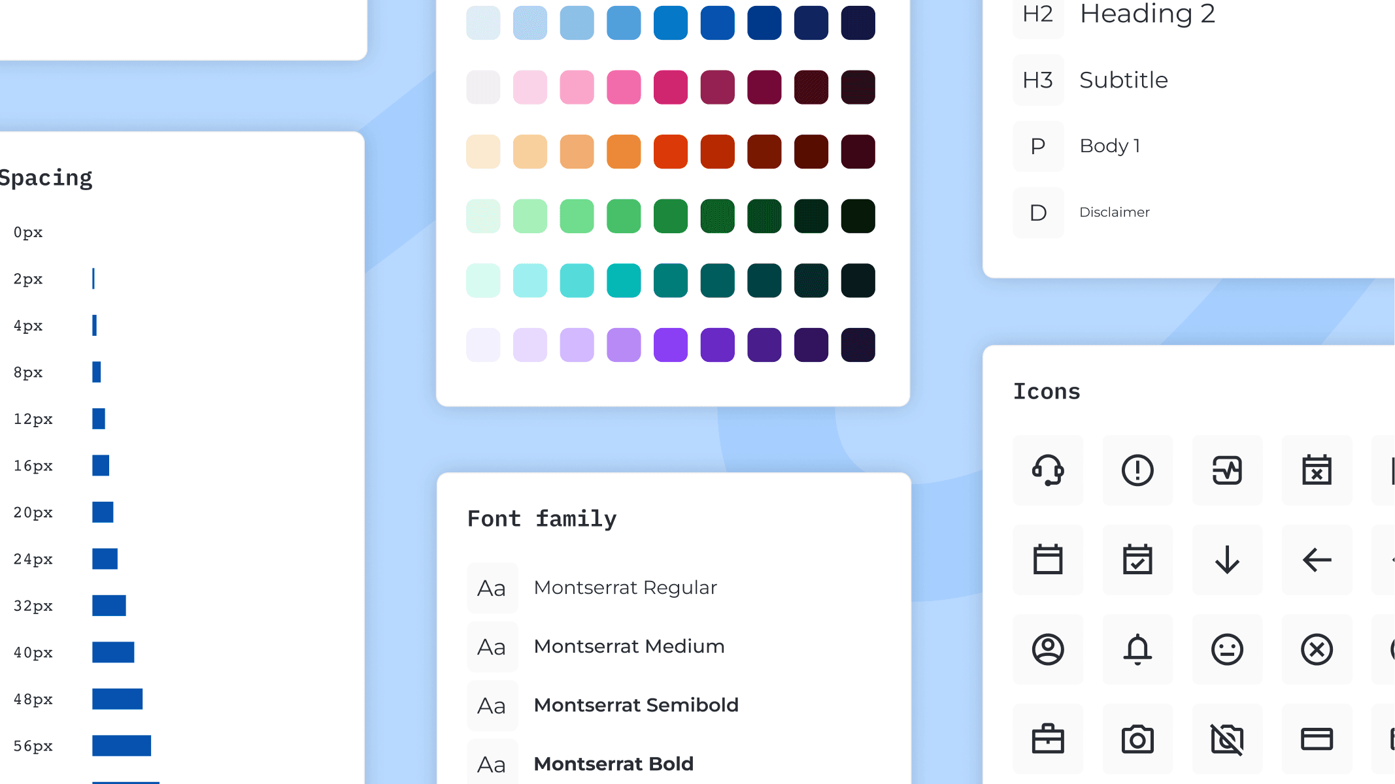Screen dimensions: 1395x784
Task: Pick the darkest navy blue swatch
Action: coord(858,23)
